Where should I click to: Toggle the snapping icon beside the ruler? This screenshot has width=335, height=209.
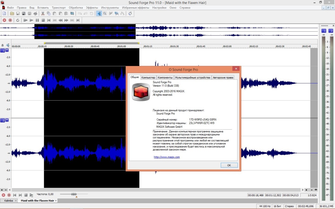click(x=8, y=45)
